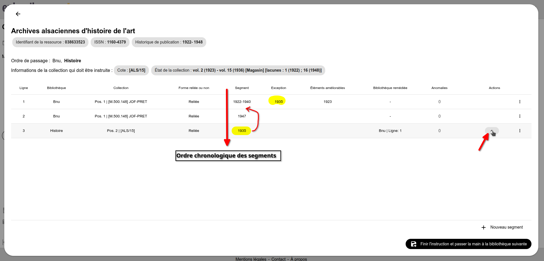Image resolution: width=544 pixels, height=261 pixels.
Task: Click the État de la collection chip
Action: point(238,70)
